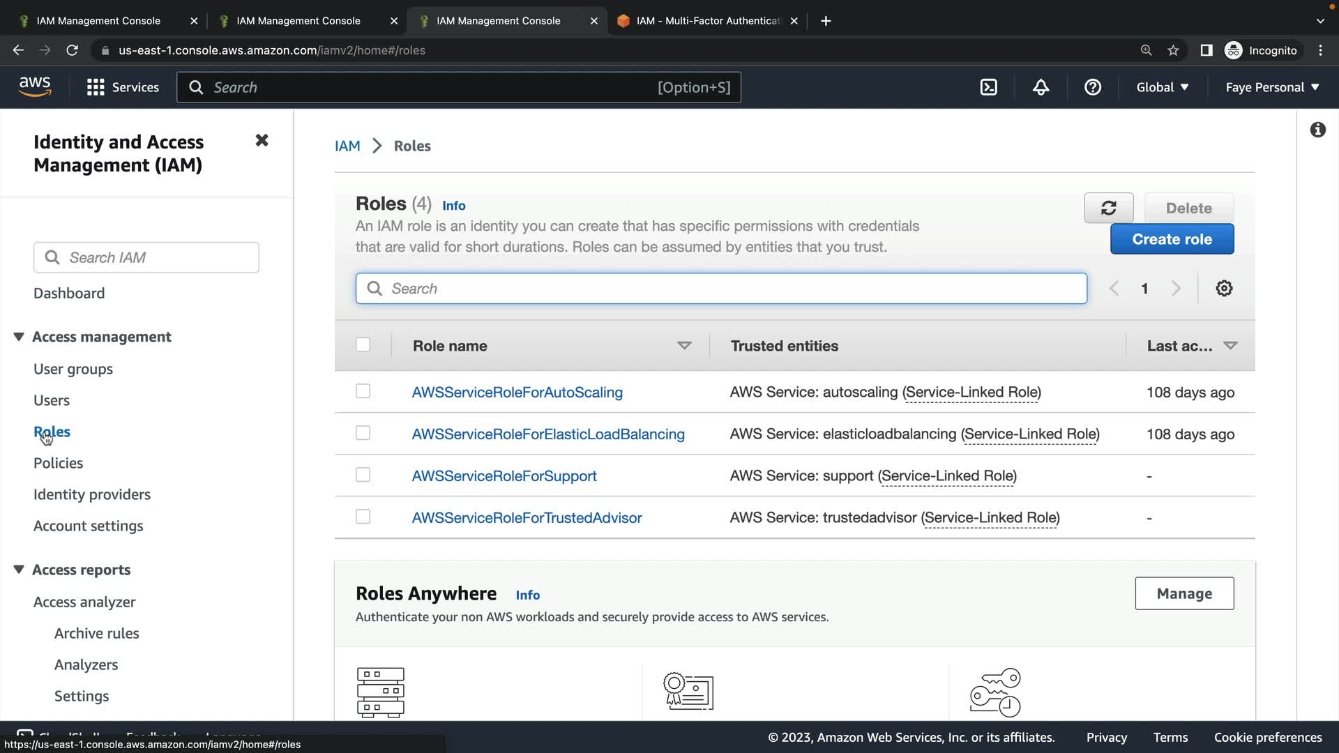This screenshot has width=1339, height=753.
Task: Open table preferences gear icon
Action: [1224, 289]
